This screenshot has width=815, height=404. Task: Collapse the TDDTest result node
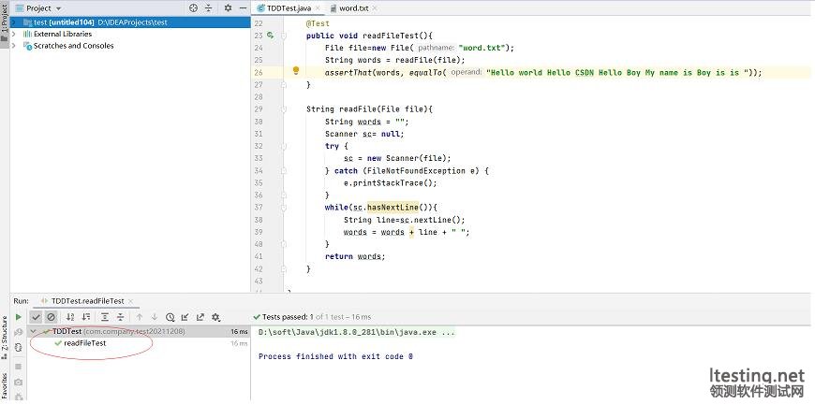(34, 331)
